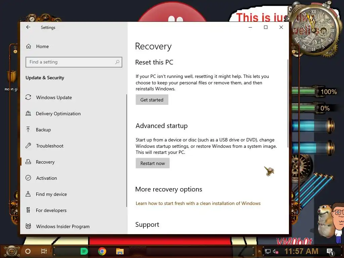Click the Update & Security heading
The height and width of the screenshot is (258, 344).
[45, 78]
